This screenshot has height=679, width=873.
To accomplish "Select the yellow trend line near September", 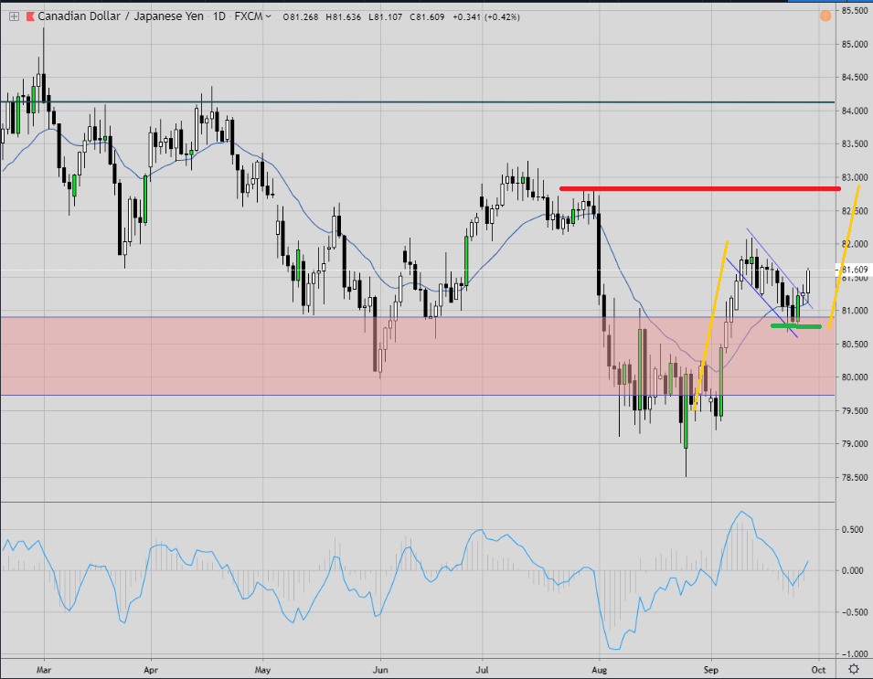I will coord(710,325).
